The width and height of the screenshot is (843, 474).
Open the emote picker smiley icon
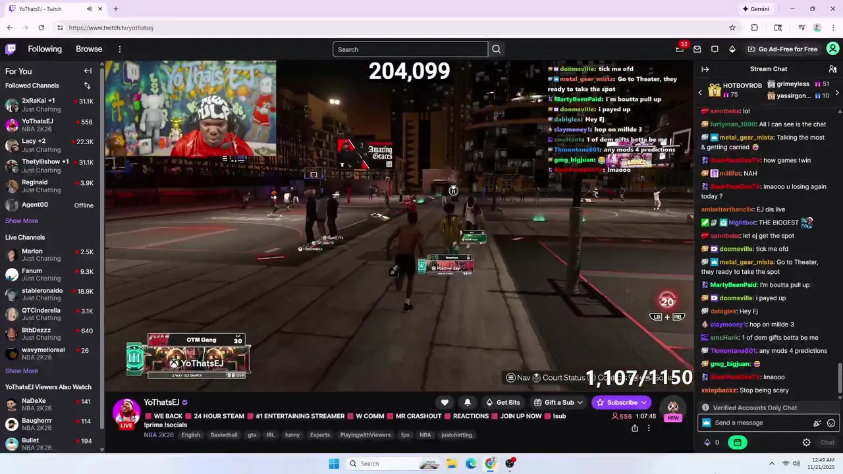831,423
